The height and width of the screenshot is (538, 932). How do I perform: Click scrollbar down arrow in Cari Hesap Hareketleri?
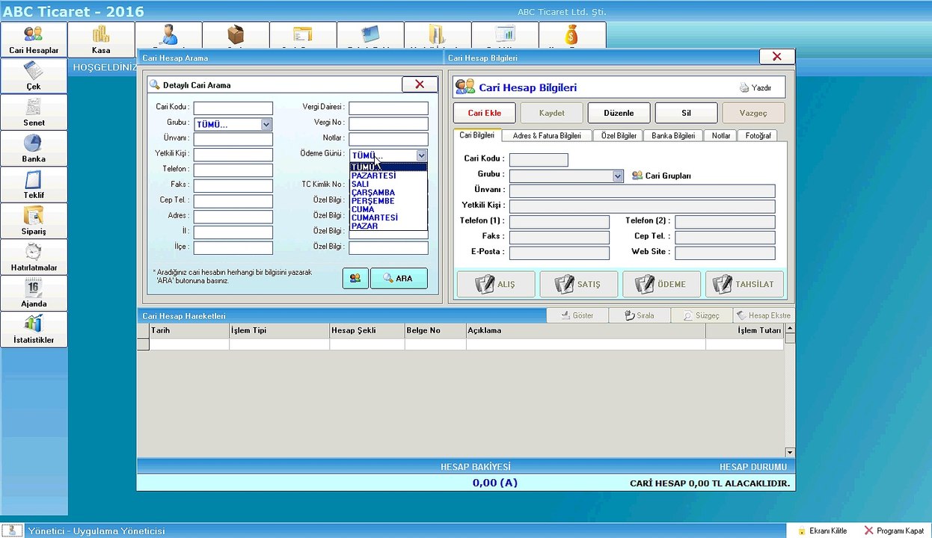click(x=789, y=452)
